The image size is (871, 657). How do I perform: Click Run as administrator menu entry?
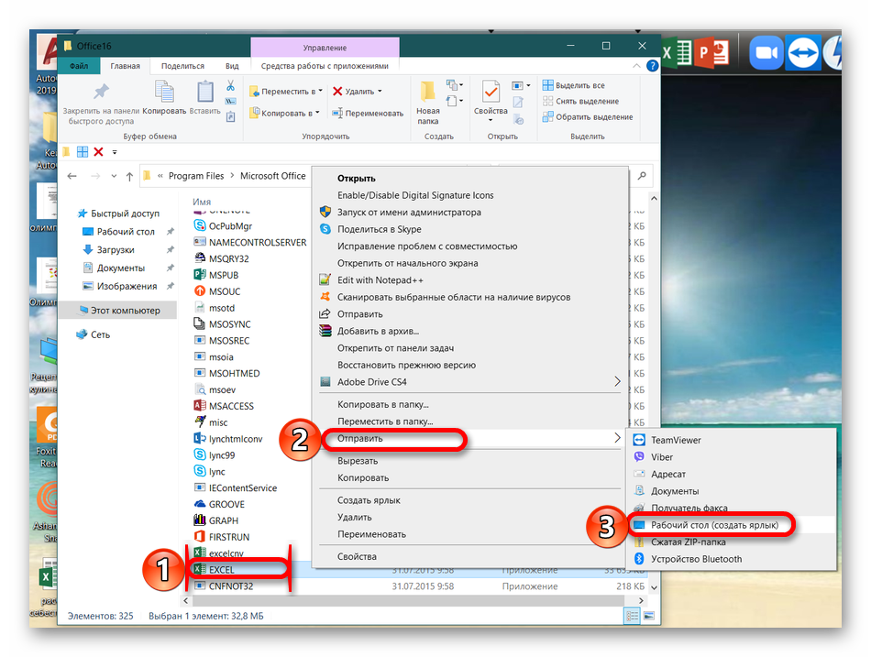409,212
